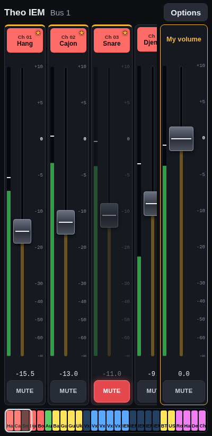212x436 pixels.
Task: Select the Ch 01 Hang channel header
Action: [x=25, y=40]
